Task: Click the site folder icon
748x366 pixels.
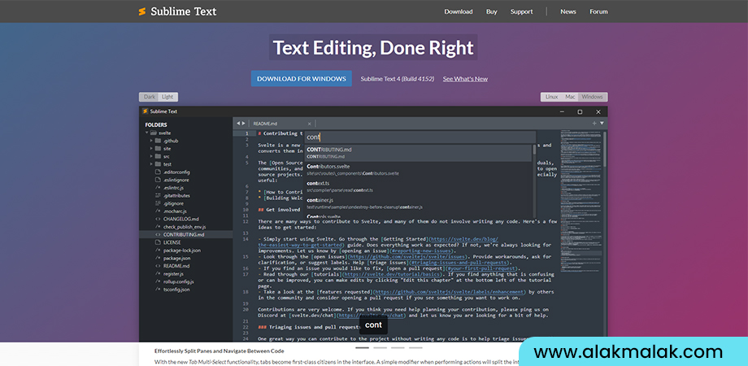Action: [x=158, y=148]
